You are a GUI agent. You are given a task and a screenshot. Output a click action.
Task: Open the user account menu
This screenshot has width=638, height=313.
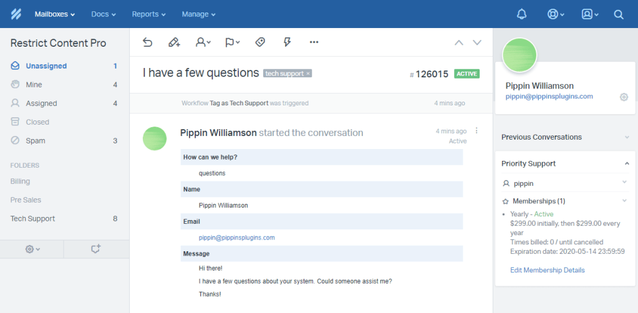pos(589,14)
